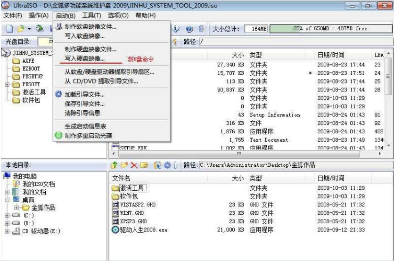Viewport: 394px width, 261px height.
Task: Expand the (D:) drive node
Action: tap(7, 223)
